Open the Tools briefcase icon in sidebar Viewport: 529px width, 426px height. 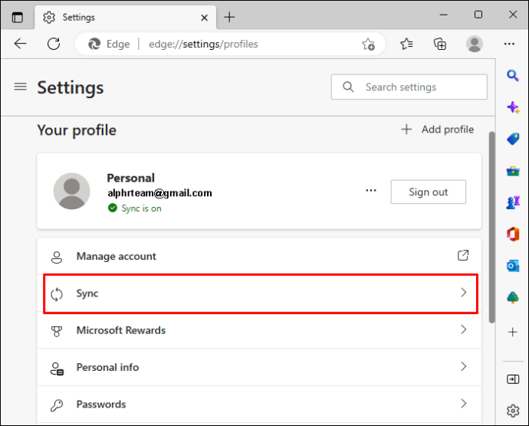[x=513, y=171]
